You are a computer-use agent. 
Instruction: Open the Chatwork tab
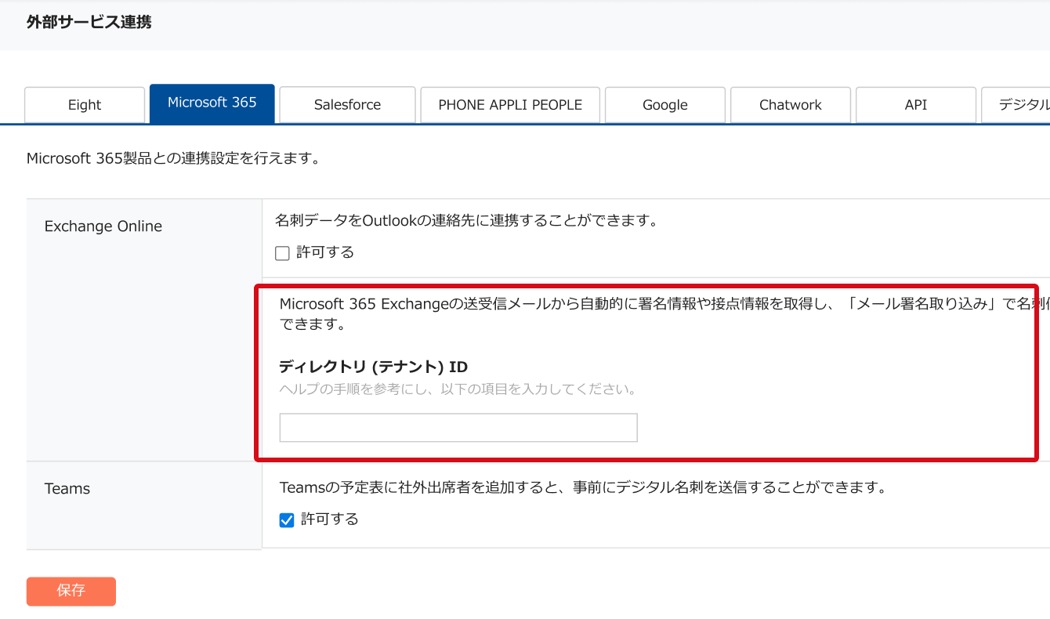tap(790, 105)
